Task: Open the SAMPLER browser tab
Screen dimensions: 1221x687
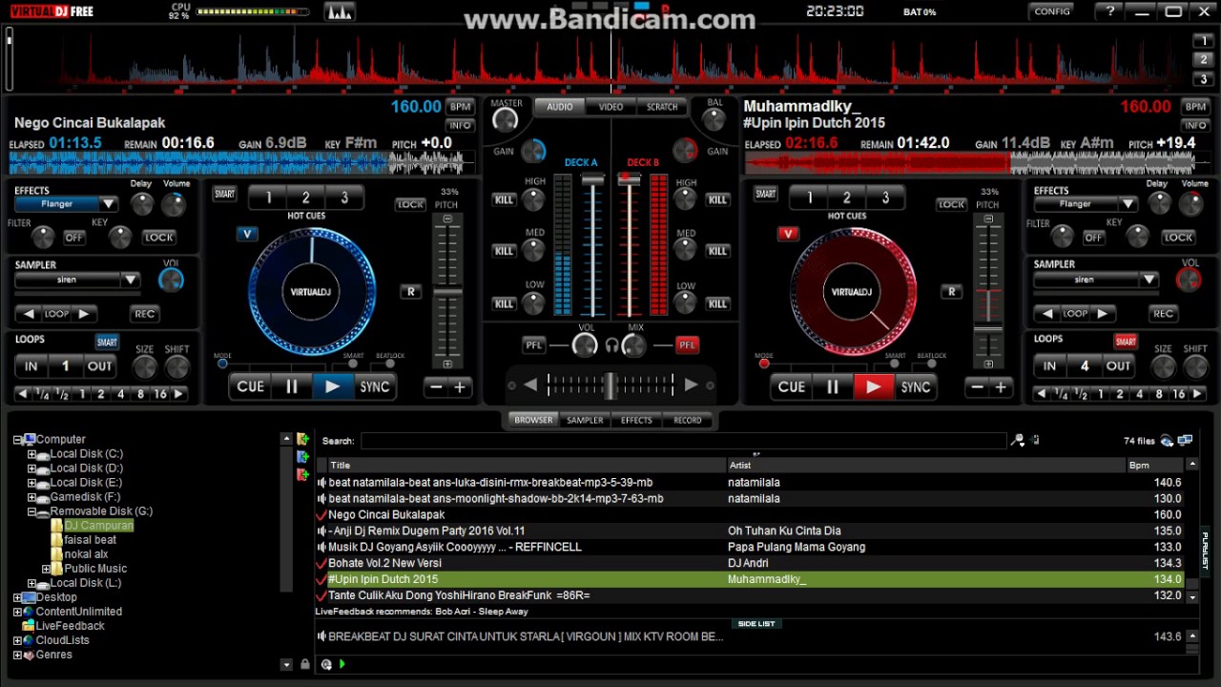Action: coord(585,420)
